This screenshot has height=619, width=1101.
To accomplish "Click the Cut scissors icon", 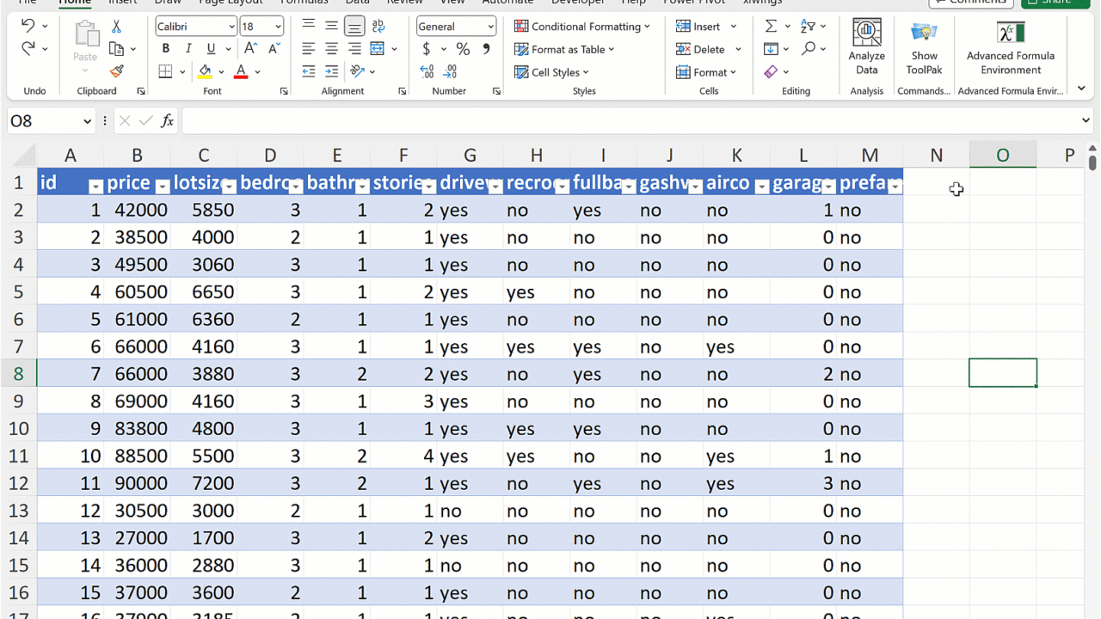I will click(117, 27).
